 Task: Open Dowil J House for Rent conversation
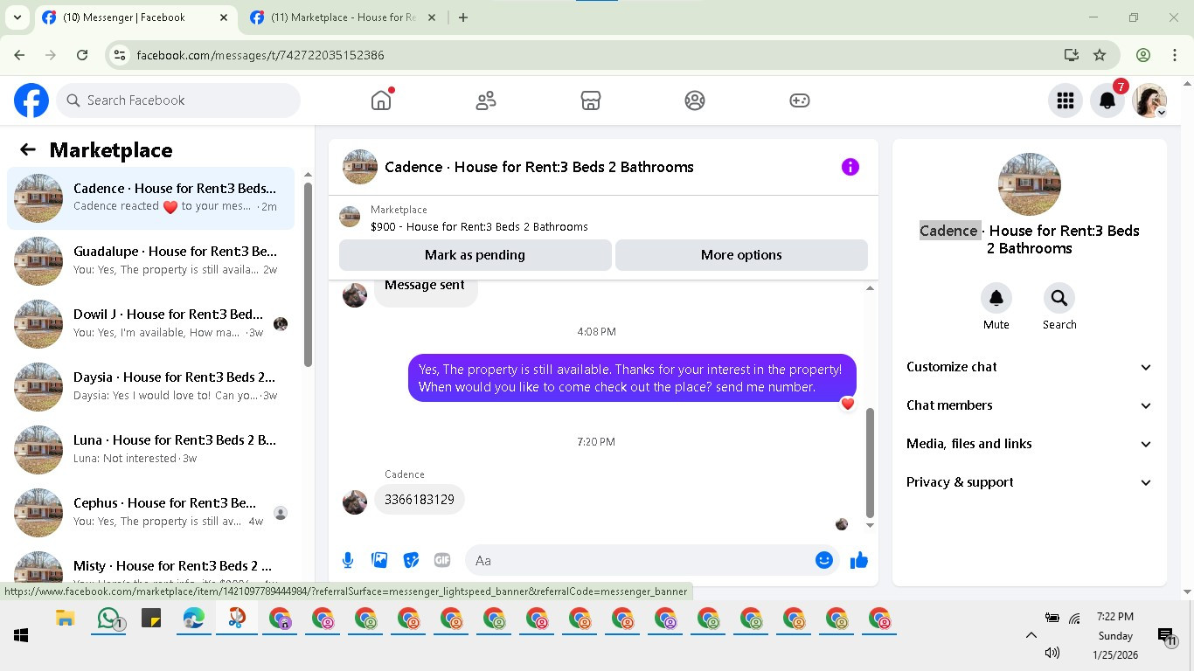tap(150, 323)
